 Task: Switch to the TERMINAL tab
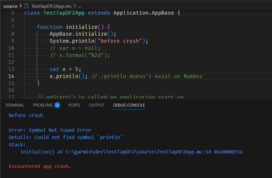click(14, 105)
